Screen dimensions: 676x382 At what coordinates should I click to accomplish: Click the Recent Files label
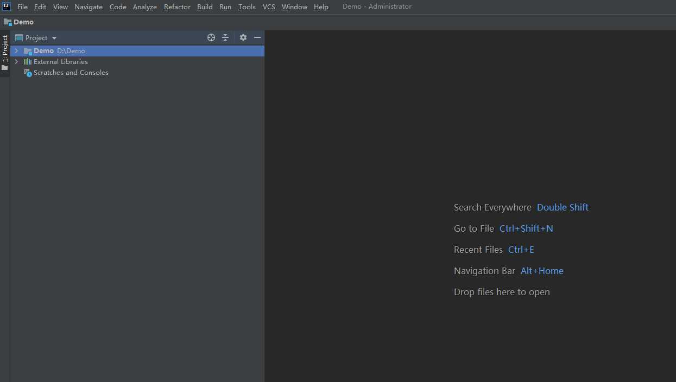[478, 250]
